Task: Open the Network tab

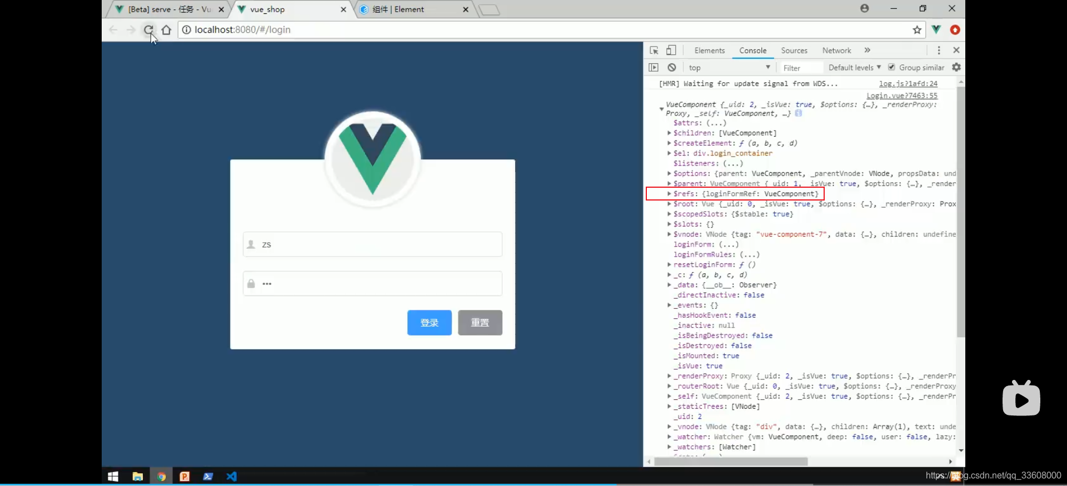Action: [x=837, y=51]
